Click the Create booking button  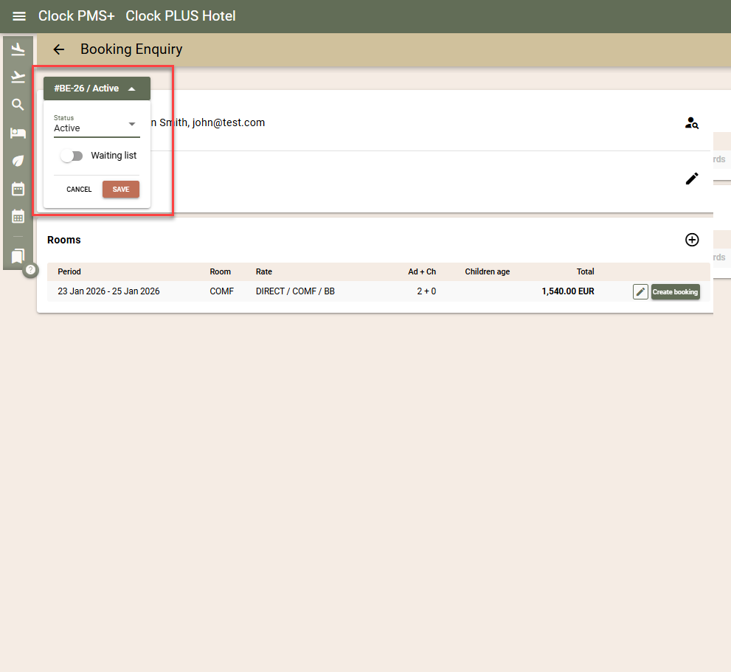coord(676,292)
